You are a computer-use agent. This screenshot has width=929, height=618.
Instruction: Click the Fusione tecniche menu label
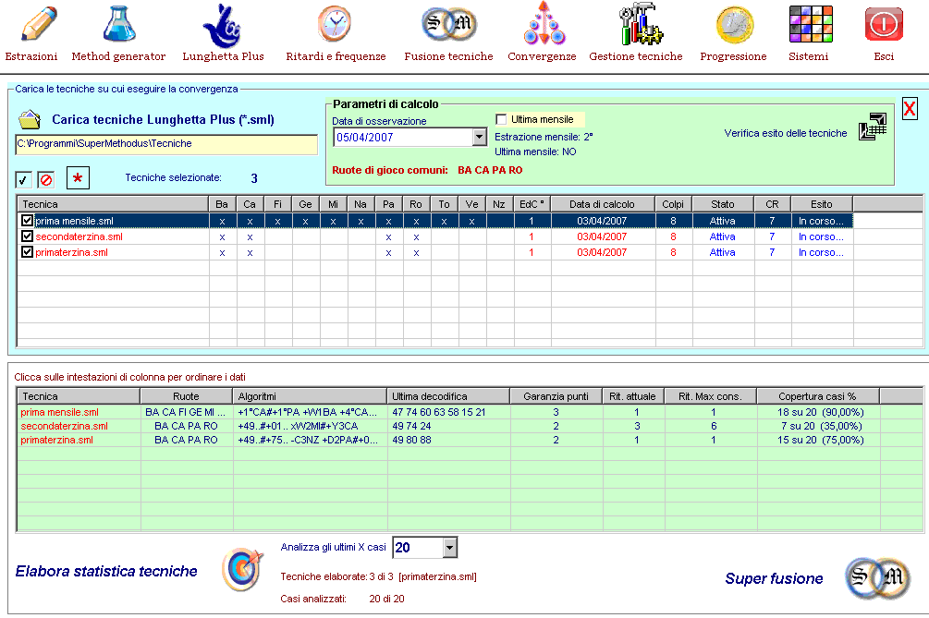coord(448,56)
